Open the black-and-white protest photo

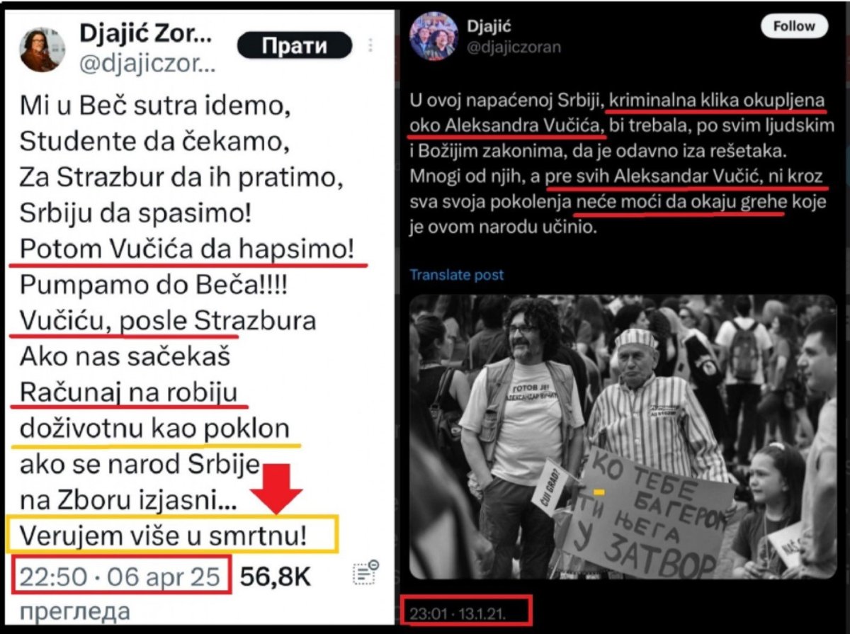click(623, 437)
